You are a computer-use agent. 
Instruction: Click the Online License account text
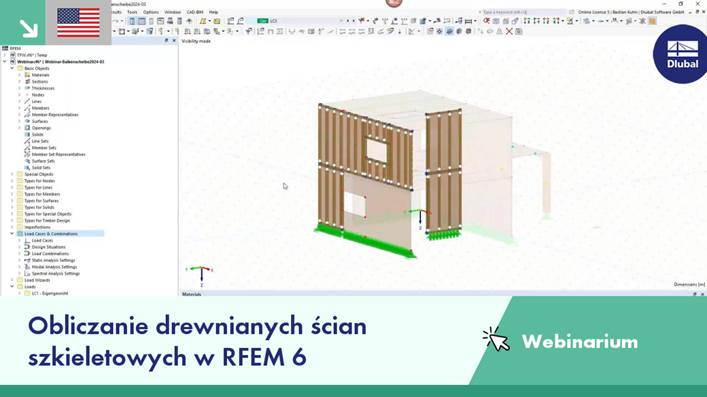click(x=632, y=12)
